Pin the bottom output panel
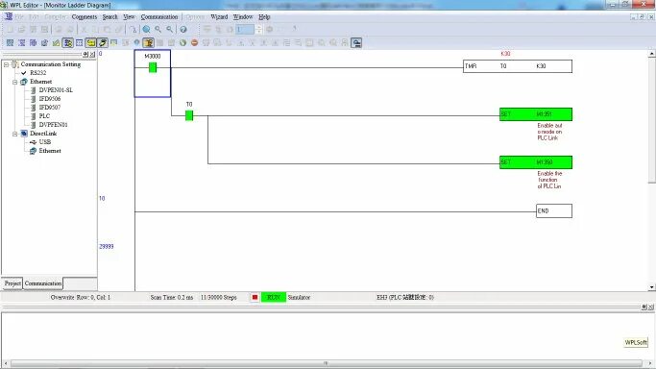 pos(644,307)
